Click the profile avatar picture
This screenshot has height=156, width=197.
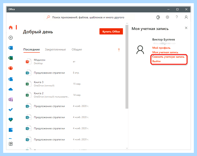pyautogui.click(x=140, y=50)
